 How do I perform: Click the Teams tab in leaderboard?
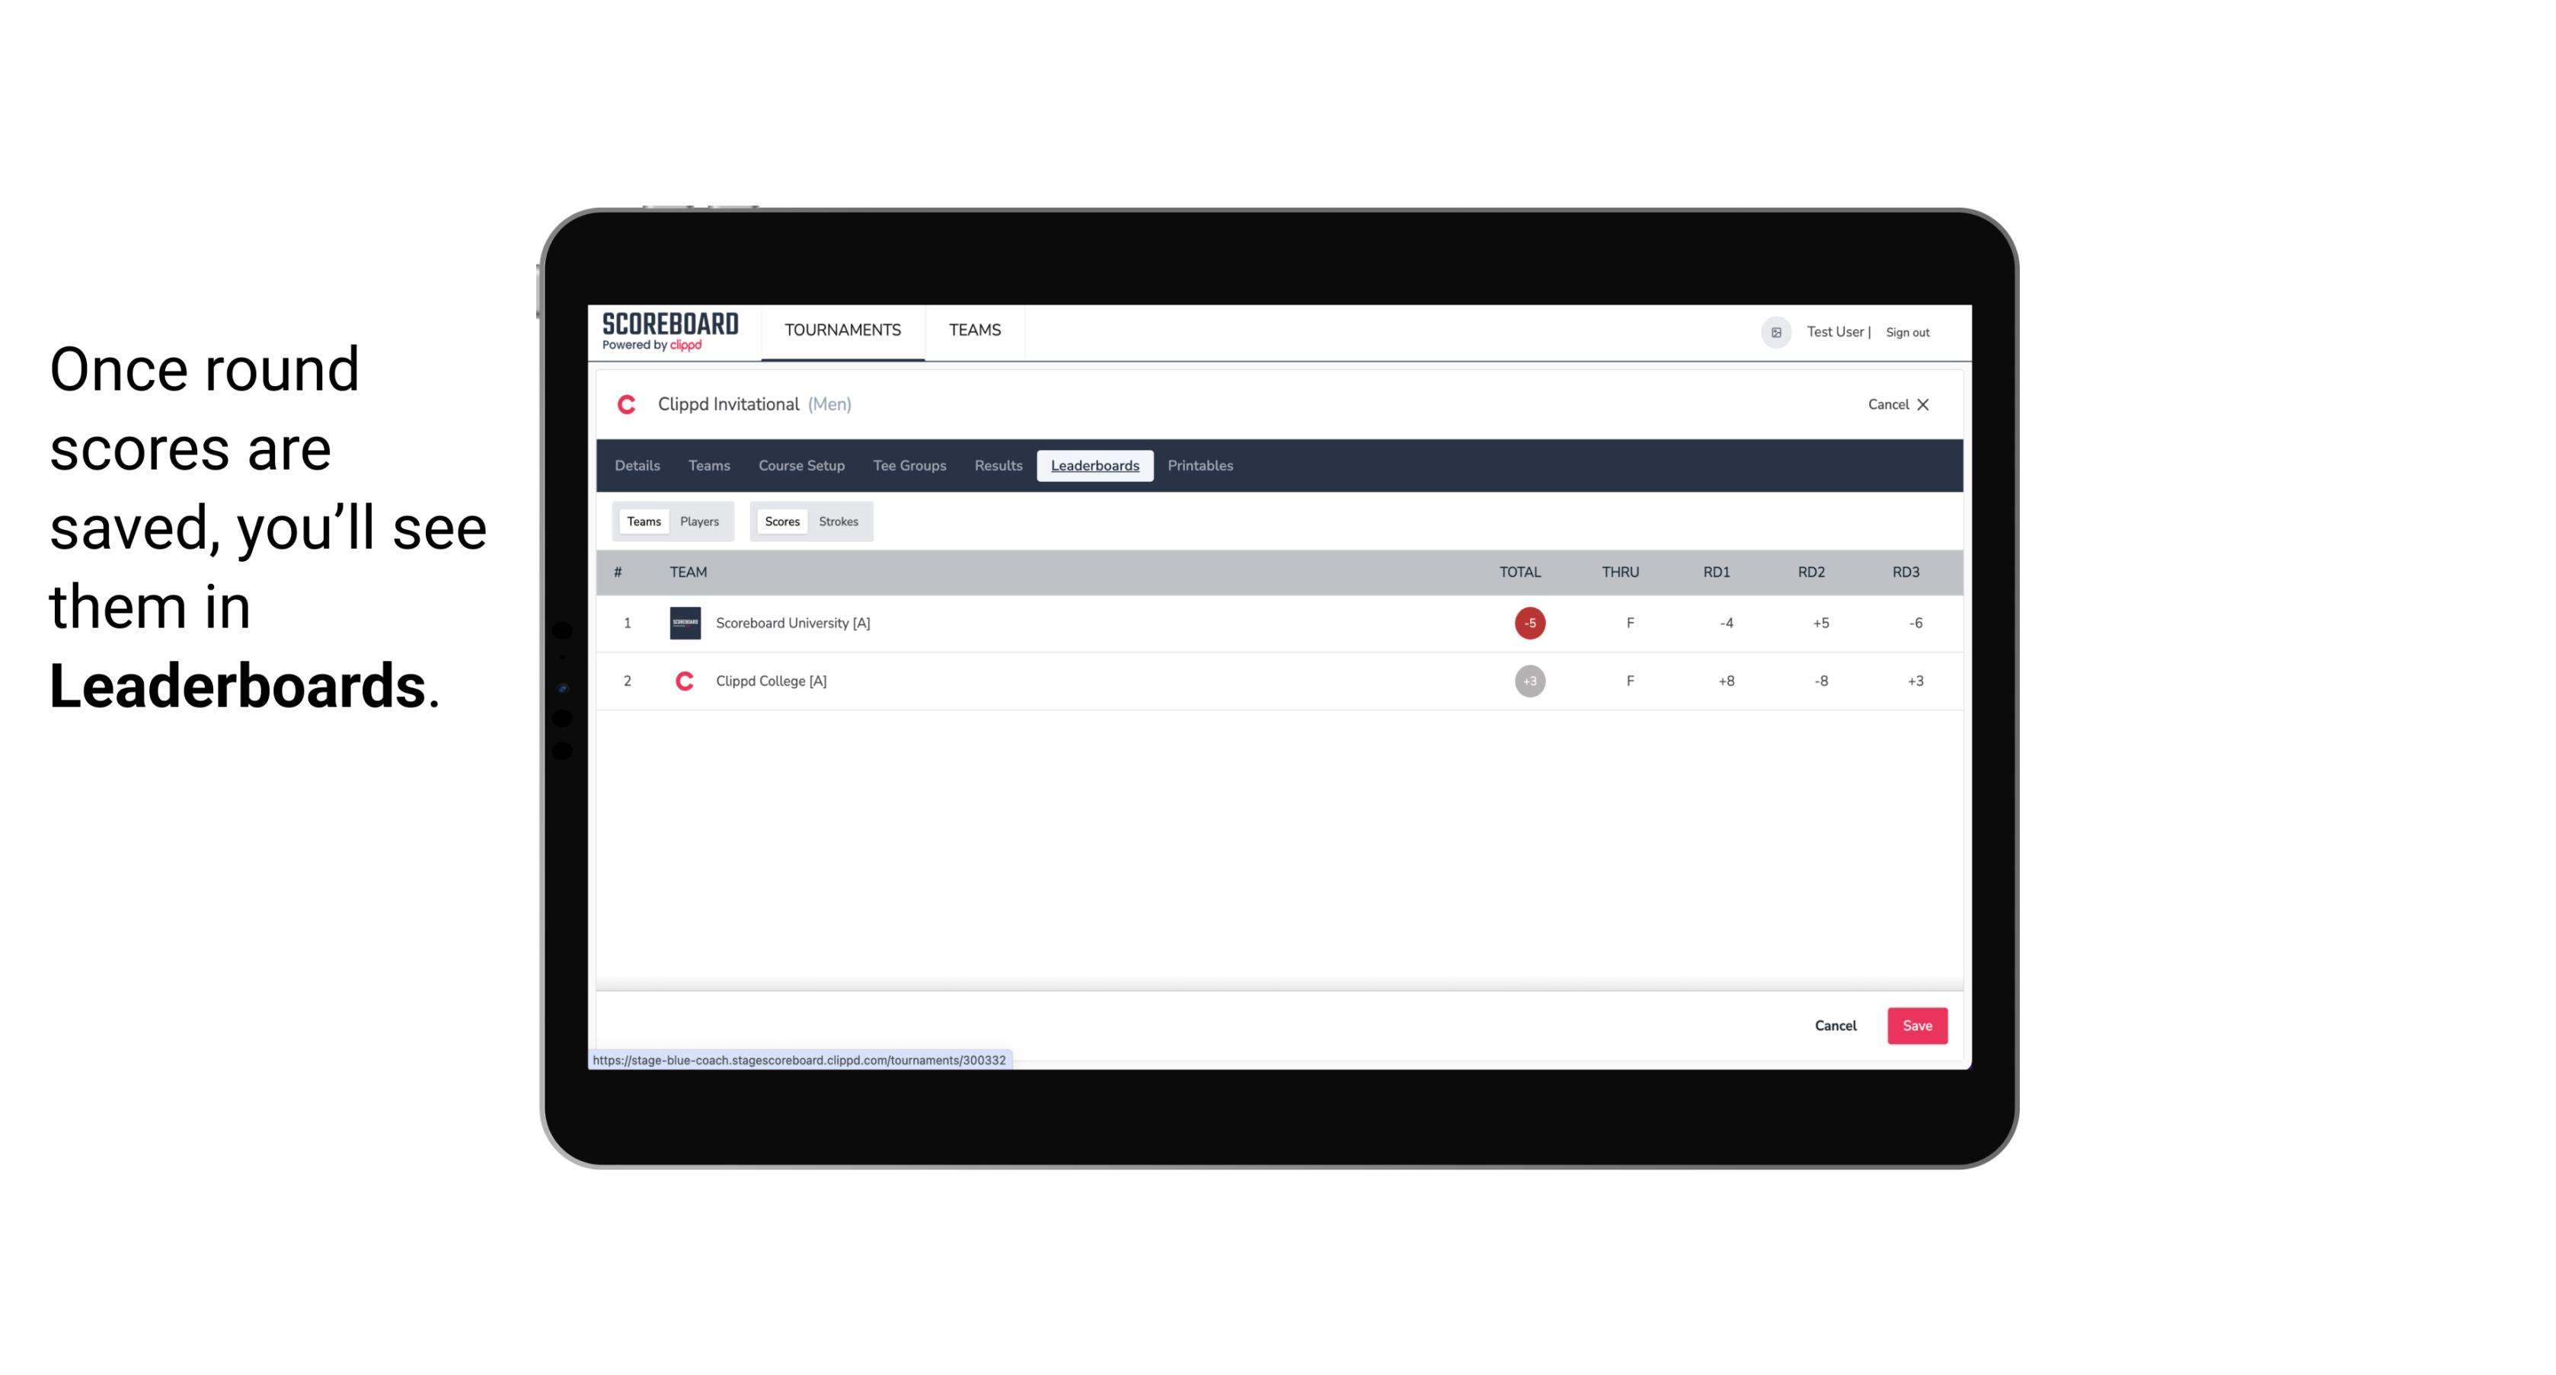642,522
